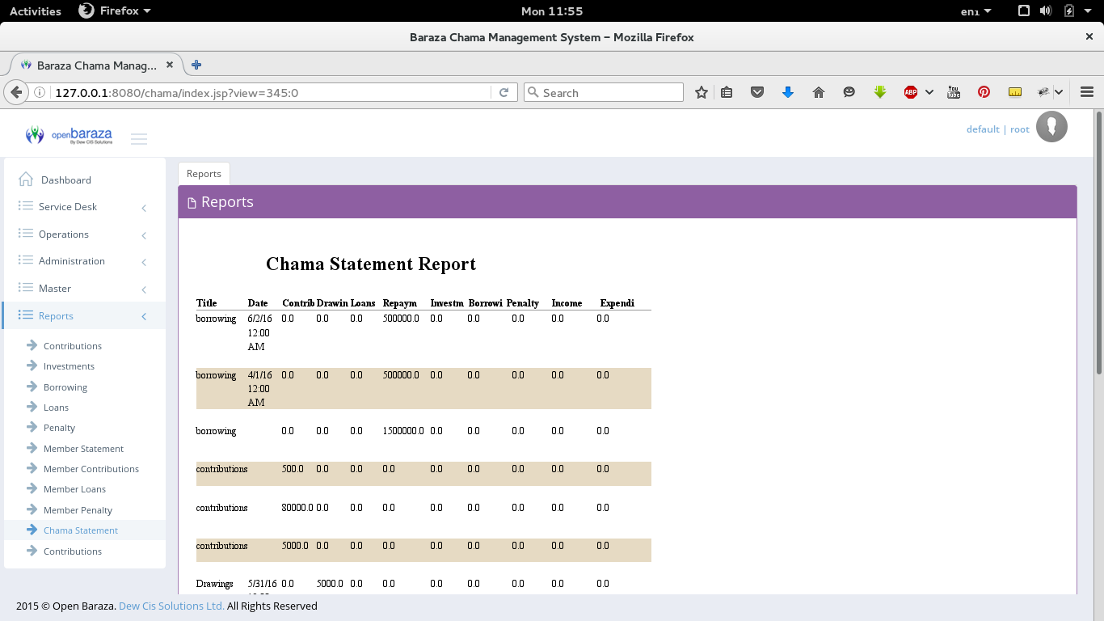
Task: Switch to the Reports tab
Action: click(203, 173)
